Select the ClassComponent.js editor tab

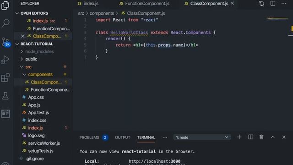pos(209,4)
